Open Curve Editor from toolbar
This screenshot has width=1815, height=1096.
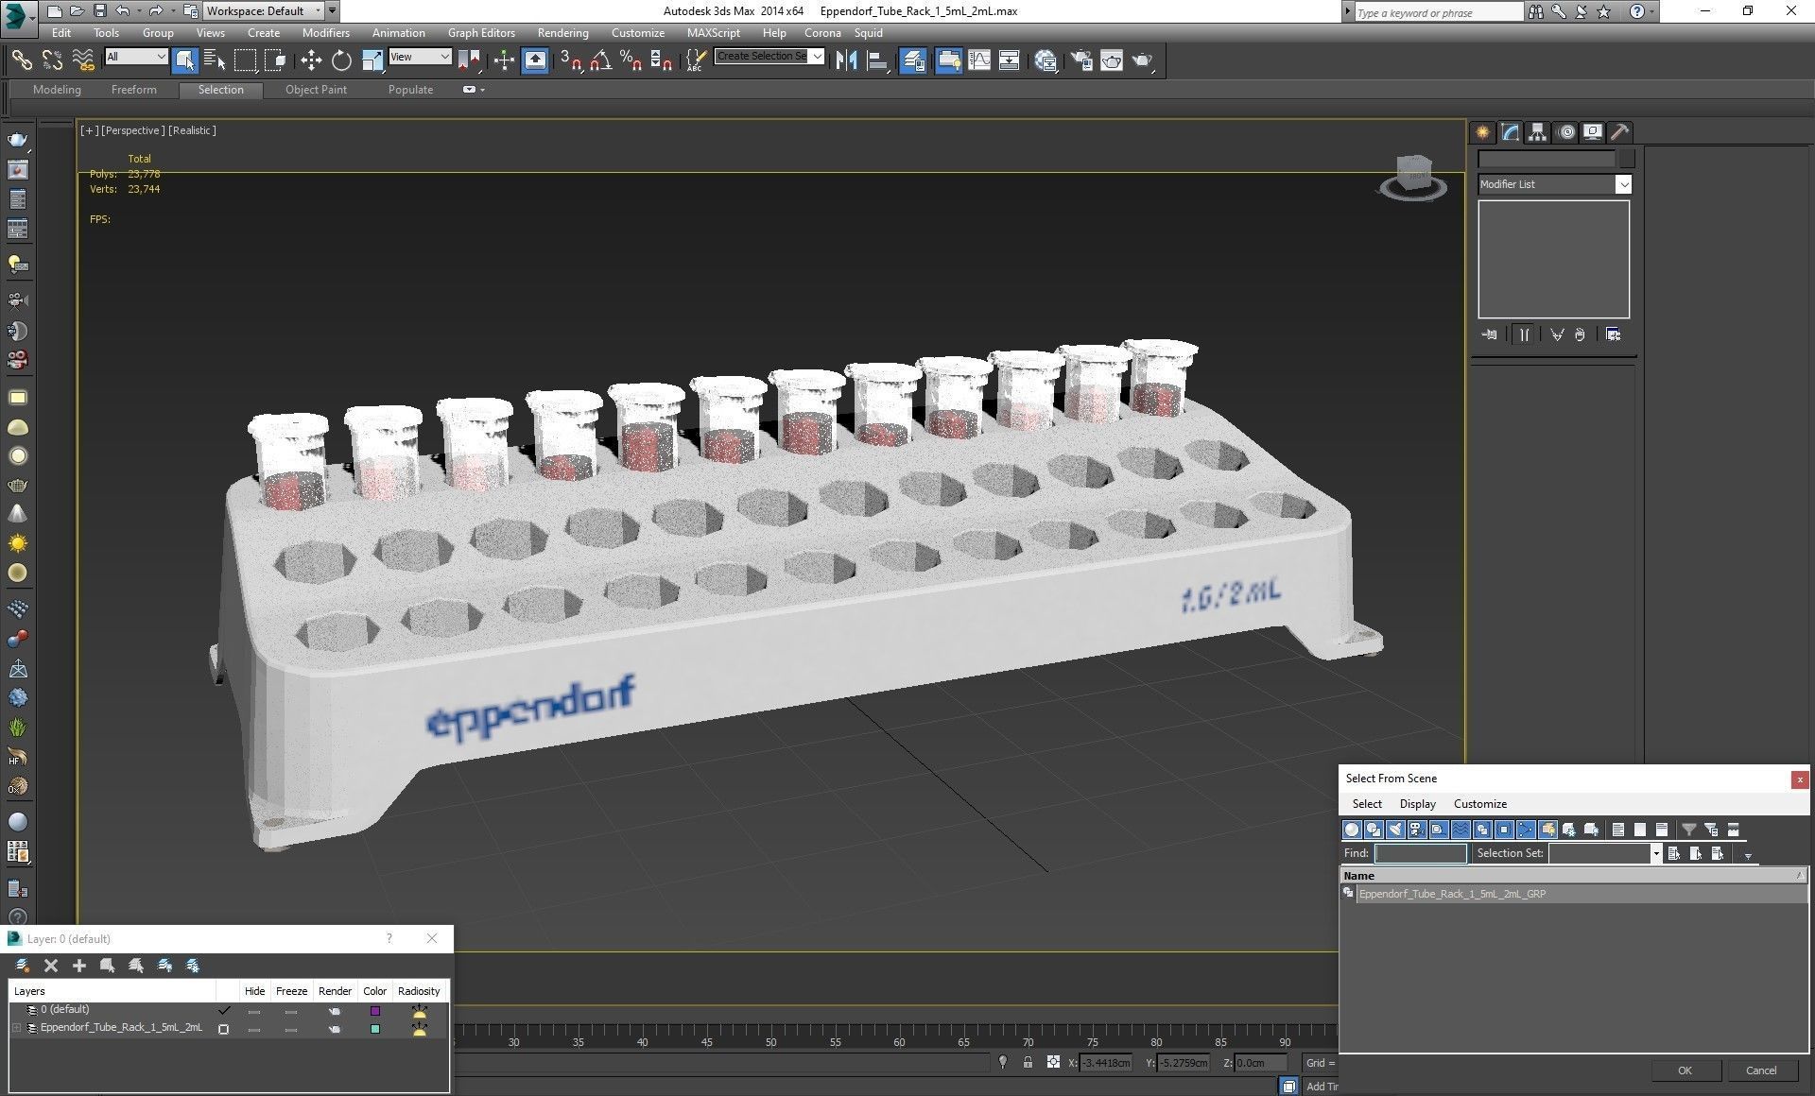pyautogui.click(x=979, y=60)
